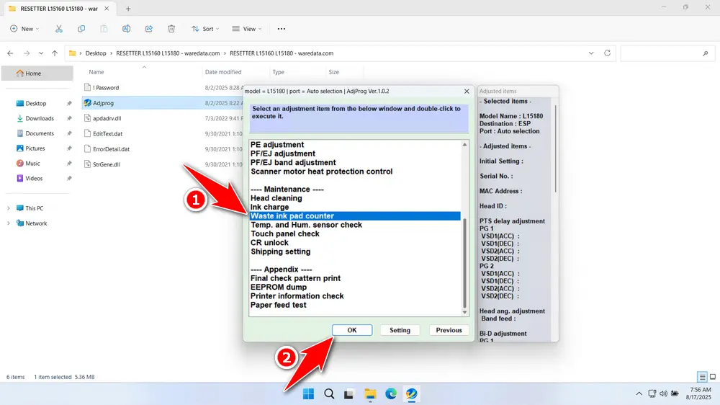Open the See more ellipsis menu
This screenshot has width=720, height=405.
(282, 29)
